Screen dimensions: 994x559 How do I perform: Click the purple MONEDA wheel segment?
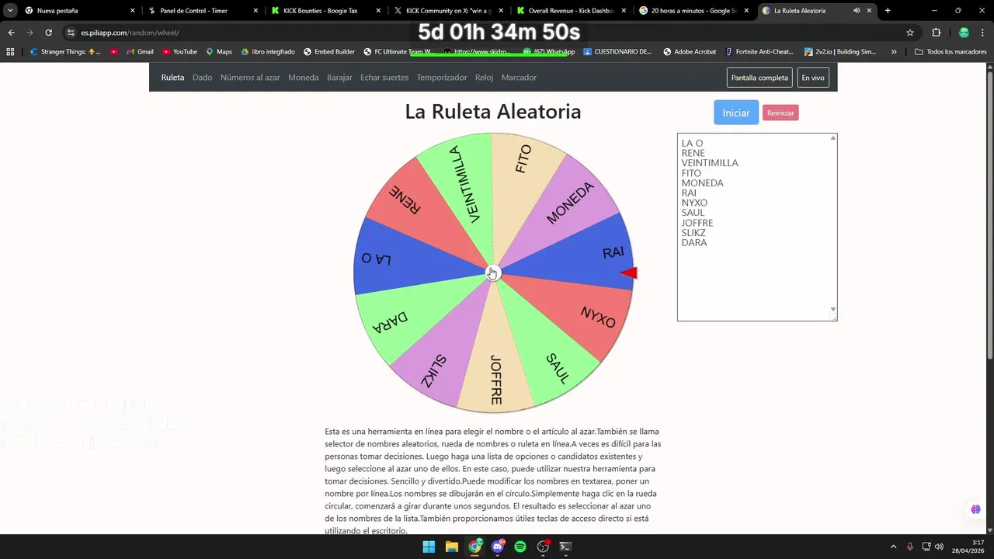click(571, 203)
